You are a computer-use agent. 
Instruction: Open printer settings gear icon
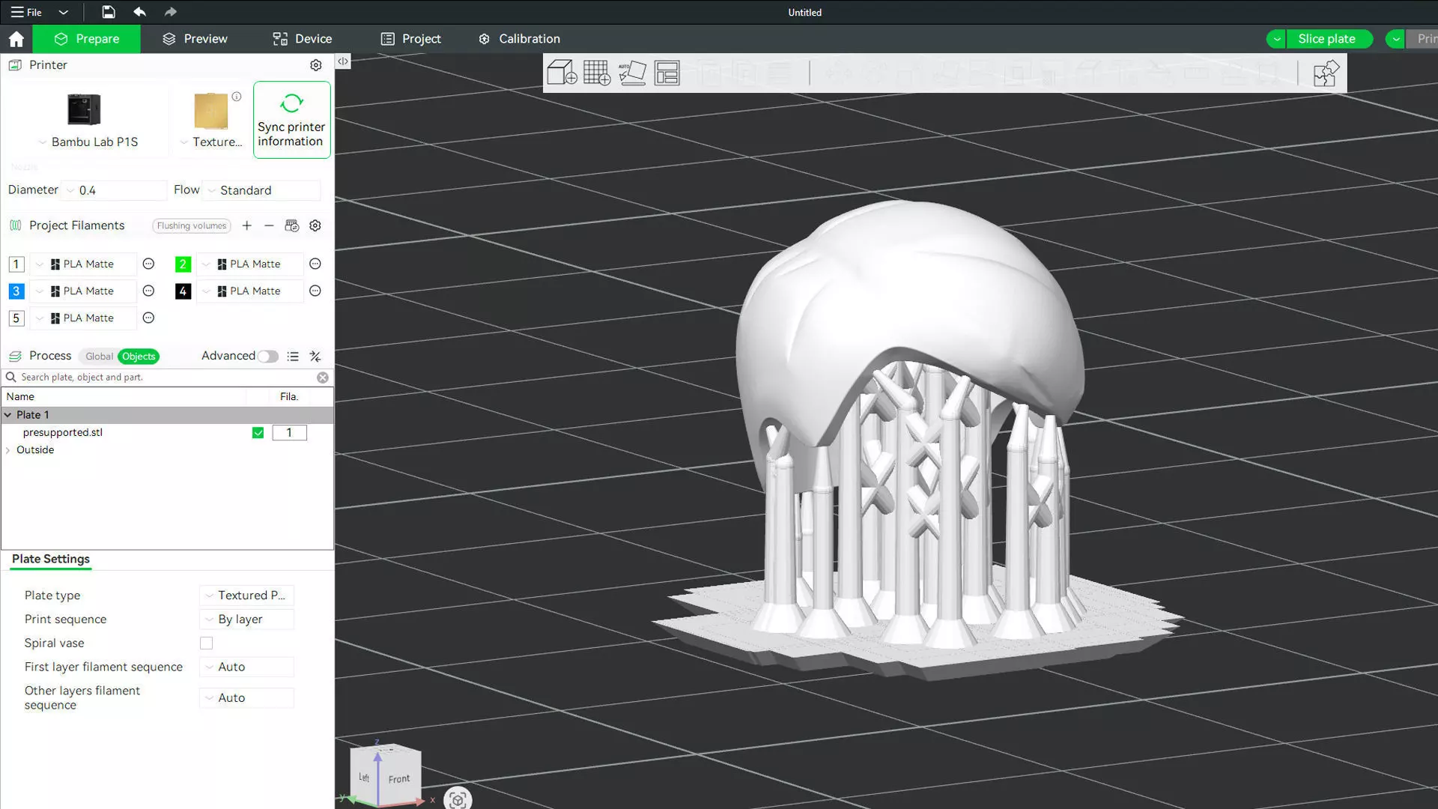point(316,65)
